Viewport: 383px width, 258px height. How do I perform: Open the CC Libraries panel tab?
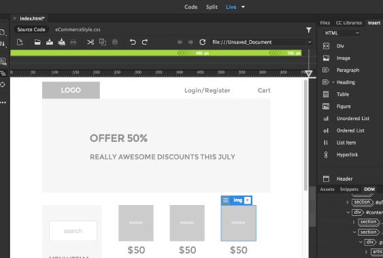(x=349, y=22)
